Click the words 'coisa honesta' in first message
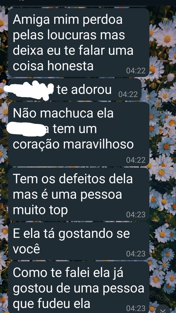The height and width of the screenshot is (313, 176). pos(53,66)
